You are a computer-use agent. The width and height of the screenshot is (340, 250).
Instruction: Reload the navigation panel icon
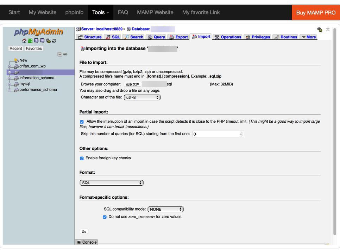coord(54,41)
